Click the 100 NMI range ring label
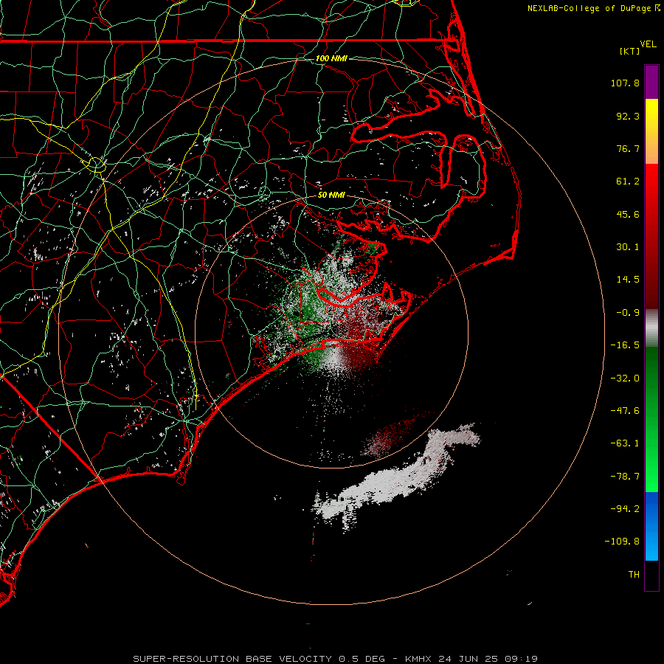Viewport: 664px width, 664px height. pyautogui.click(x=331, y=58)
